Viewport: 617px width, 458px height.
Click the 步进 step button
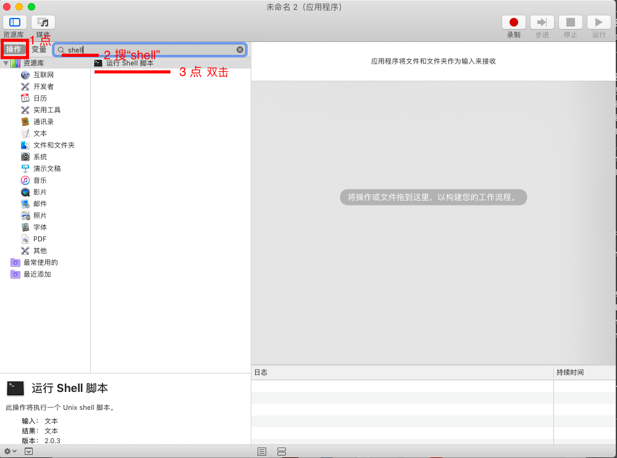pos(542,22)
